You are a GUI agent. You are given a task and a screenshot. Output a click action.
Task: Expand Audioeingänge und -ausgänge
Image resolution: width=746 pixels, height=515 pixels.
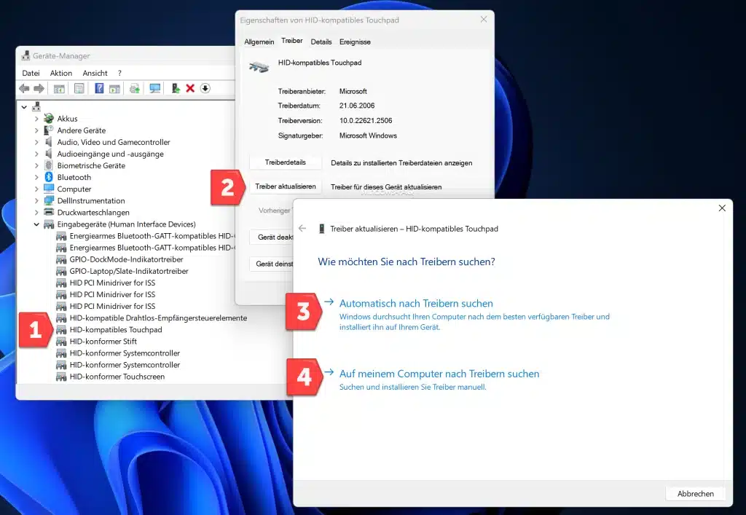pyautogui.click(x=36, y=154)
